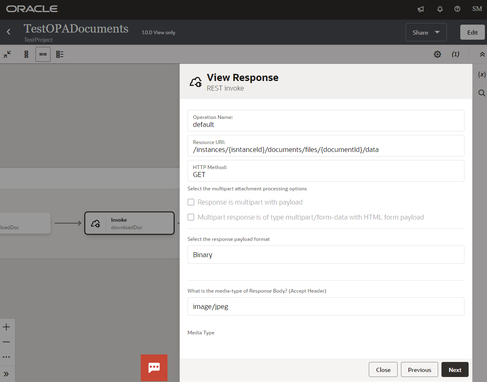
Task: Open the SM user account menu
Action: [477, 8]
